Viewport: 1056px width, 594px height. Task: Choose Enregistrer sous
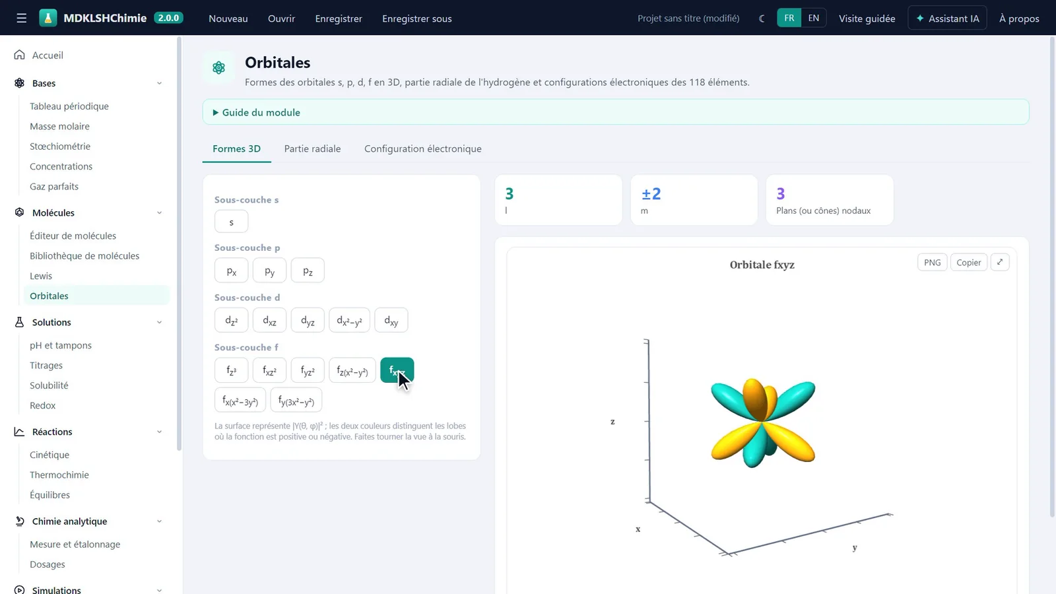(x=417, y=18)
